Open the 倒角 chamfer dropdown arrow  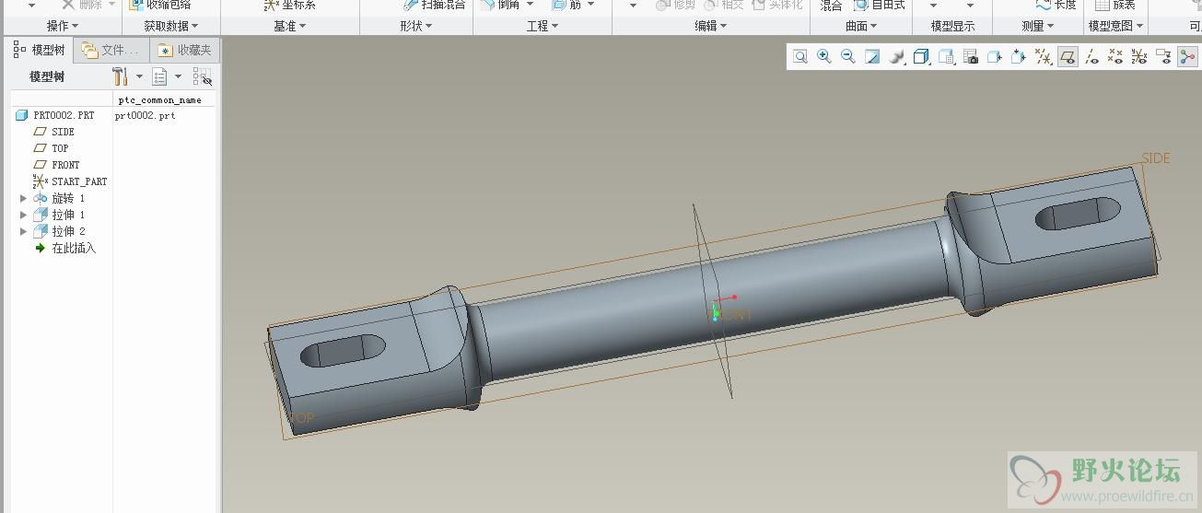point(530,5)
